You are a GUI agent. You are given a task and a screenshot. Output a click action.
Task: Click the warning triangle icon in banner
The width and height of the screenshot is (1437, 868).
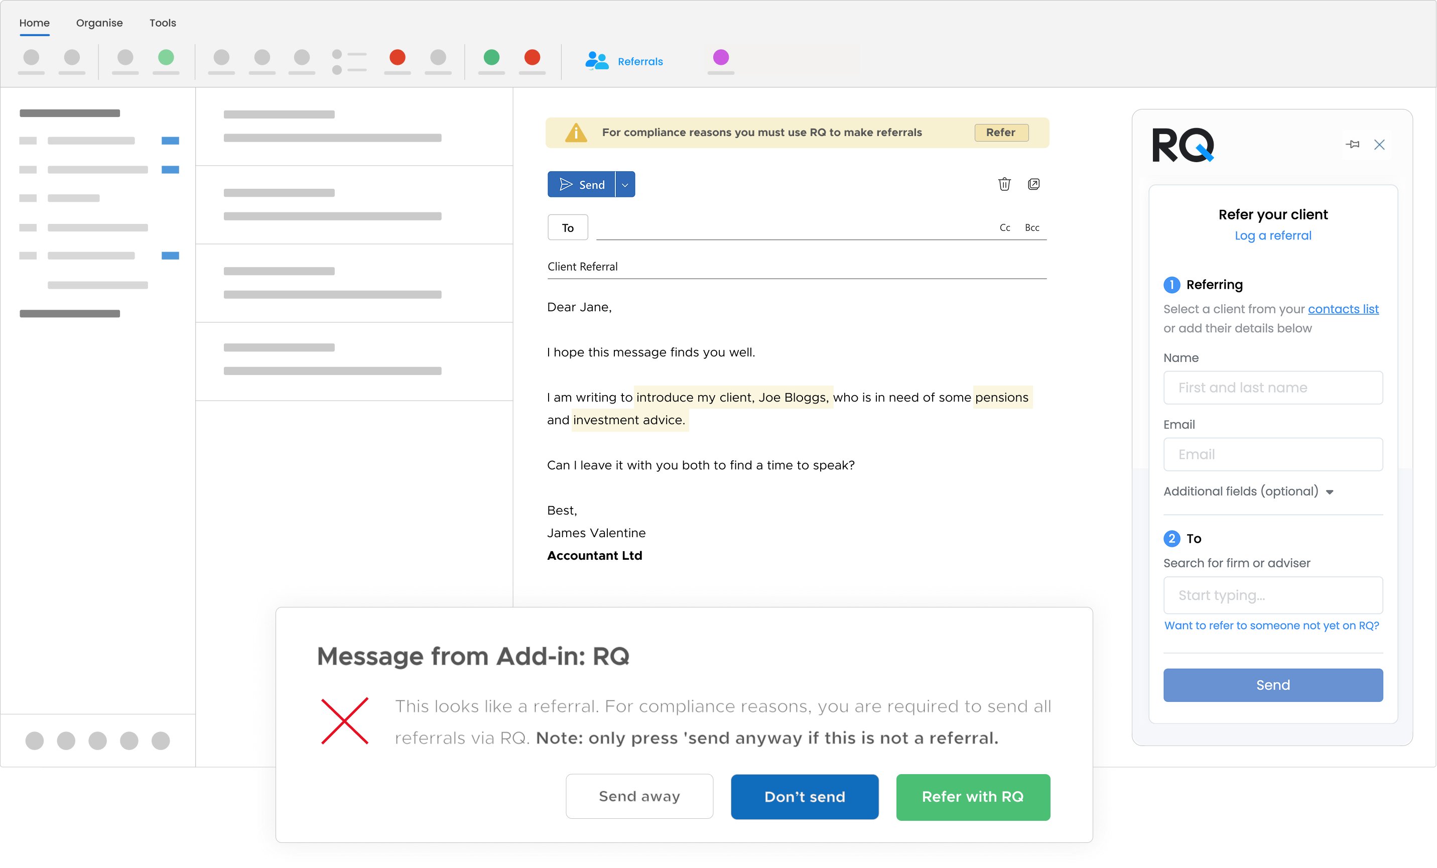(x=576, y=133)
